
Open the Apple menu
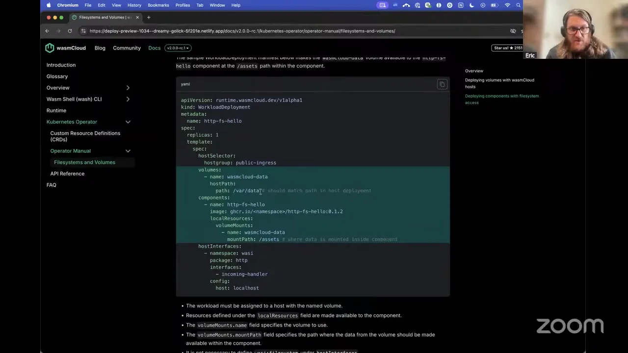(x=49, y=5)
